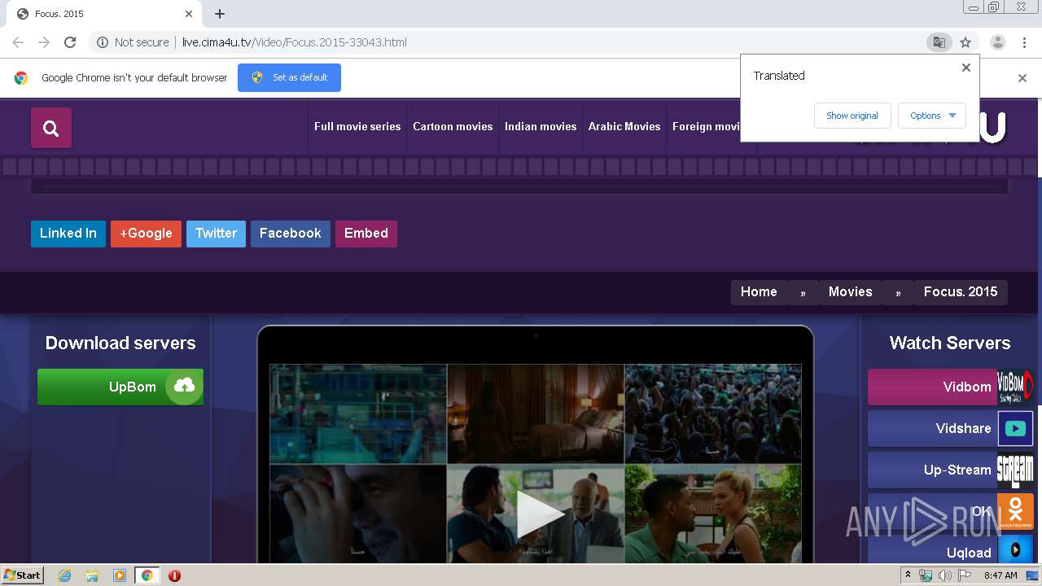This screenshot has width=1042, height=586.
Task: Click Focus. 2015 in the breadcrumb
Action: pos(961,292)
